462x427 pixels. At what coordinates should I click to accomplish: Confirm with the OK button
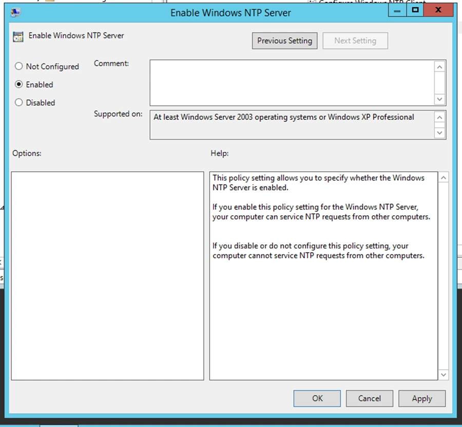(x=317, y=398)
